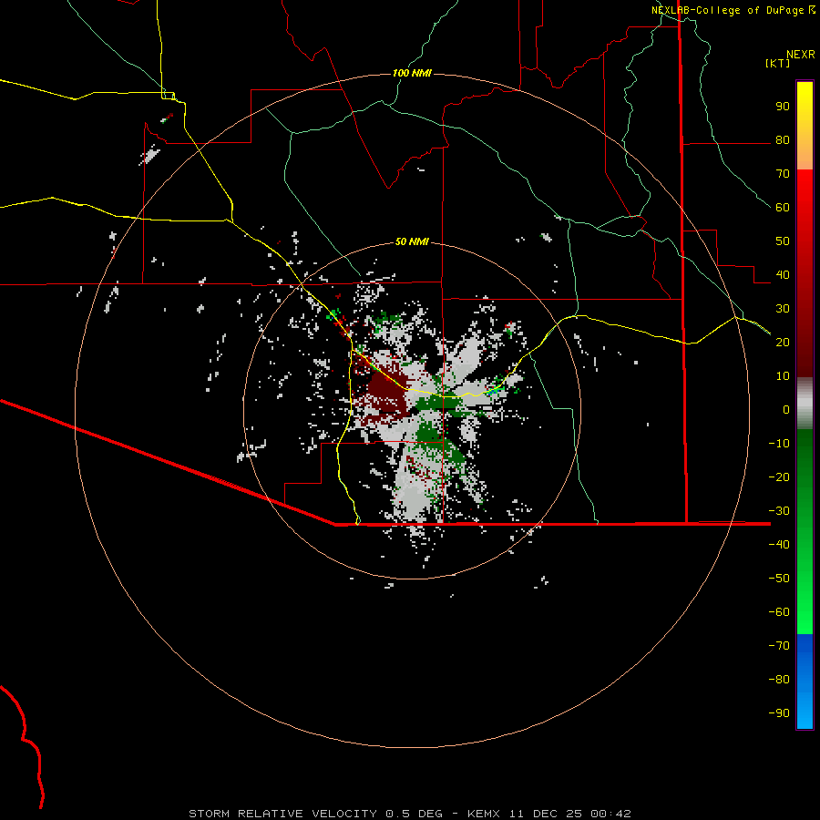820x820 pixels.
Task: Click the -60 value on velocity scale
Action: [x=779, y=612]
